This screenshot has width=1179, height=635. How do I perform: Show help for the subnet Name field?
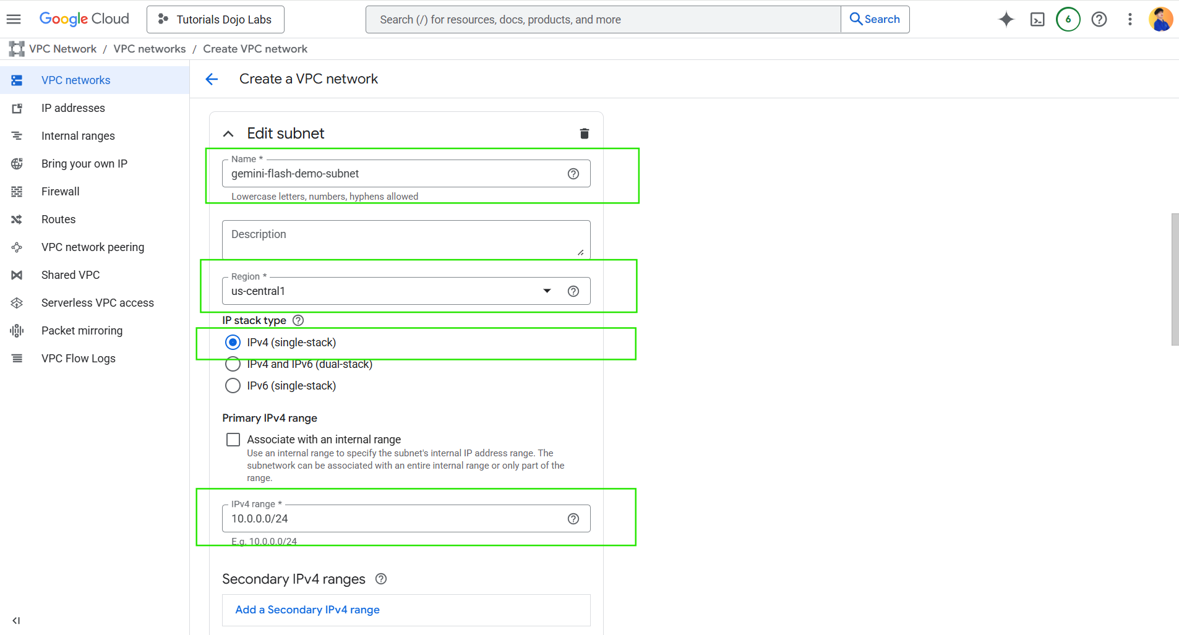(573, 174)
